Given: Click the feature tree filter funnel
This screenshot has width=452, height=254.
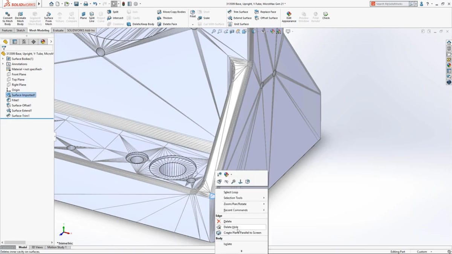Looking at the screenshot, I should pos(4,48).
